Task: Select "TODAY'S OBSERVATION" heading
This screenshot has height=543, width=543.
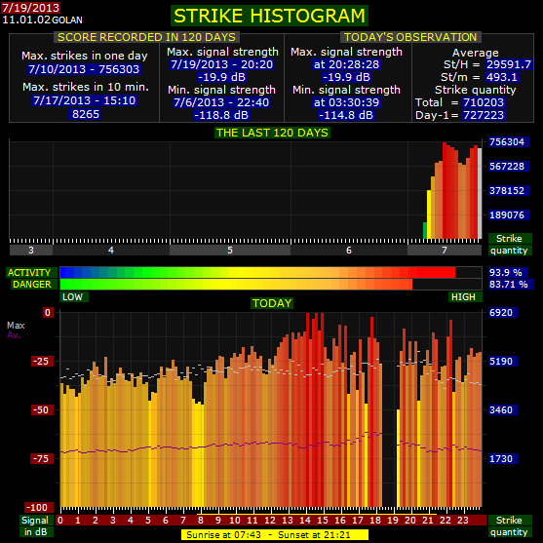Action: pos(410,37)
